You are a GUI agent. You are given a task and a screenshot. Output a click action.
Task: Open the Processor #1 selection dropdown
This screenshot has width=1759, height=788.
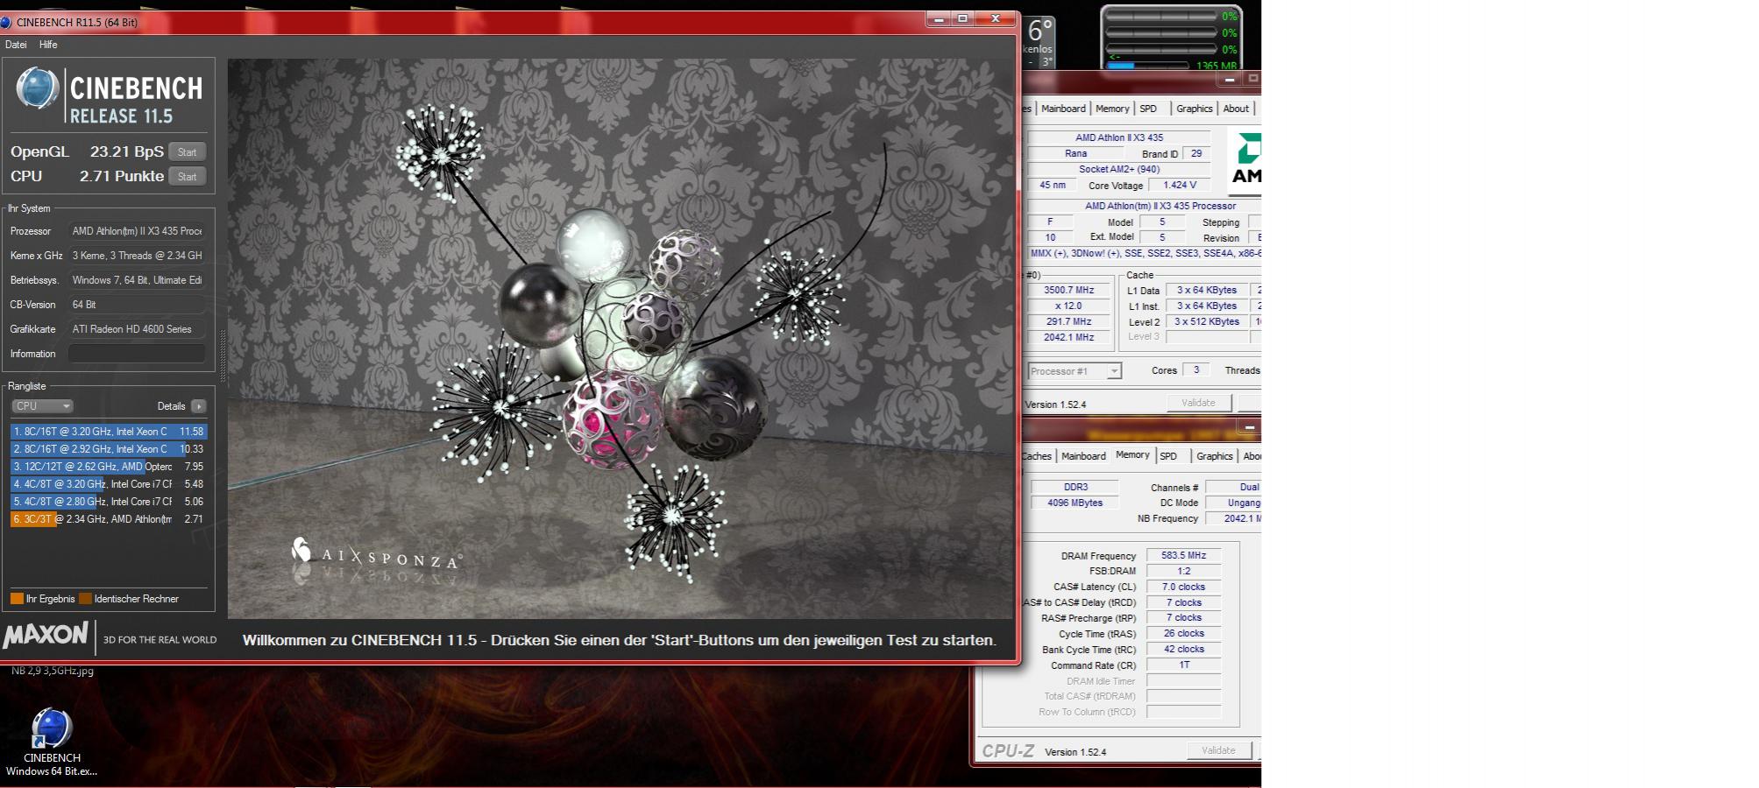[1075, 371]
